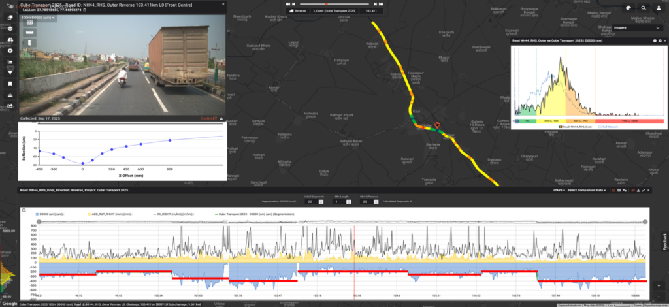Expand the Imagery dropdown

(x=637, y=27)
